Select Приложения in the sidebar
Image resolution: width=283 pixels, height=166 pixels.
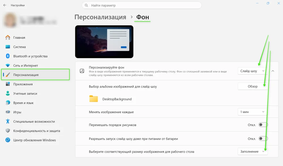35,84
